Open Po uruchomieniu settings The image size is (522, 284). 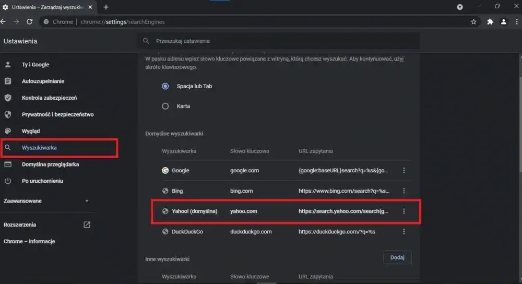tap(42, 181)
